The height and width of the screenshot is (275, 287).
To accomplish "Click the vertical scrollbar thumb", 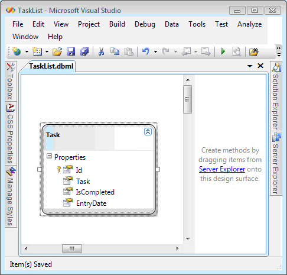I will [187, 99].
